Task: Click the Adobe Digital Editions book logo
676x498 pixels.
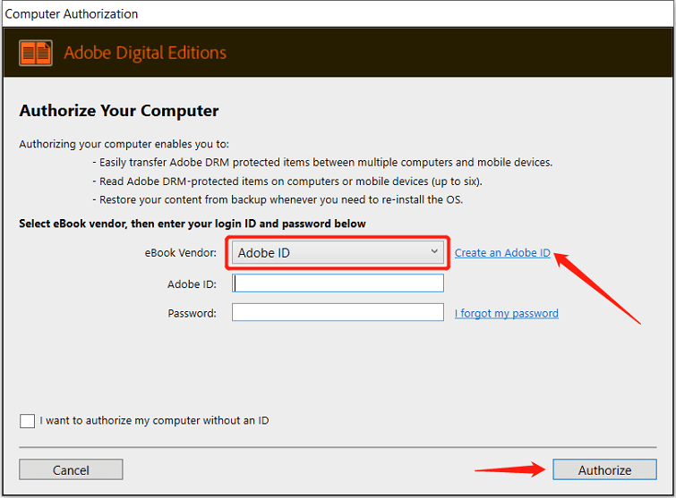Action: point(35,53)
